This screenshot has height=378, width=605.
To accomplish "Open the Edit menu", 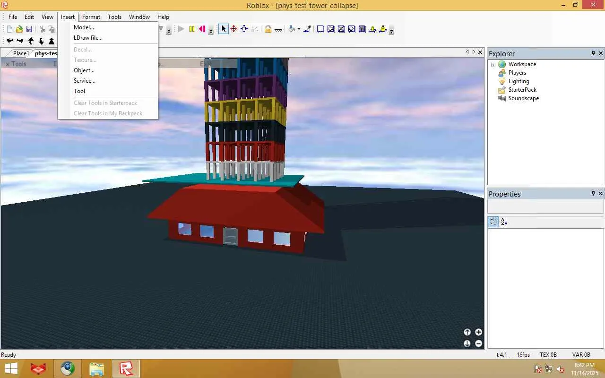I will 29,17.
